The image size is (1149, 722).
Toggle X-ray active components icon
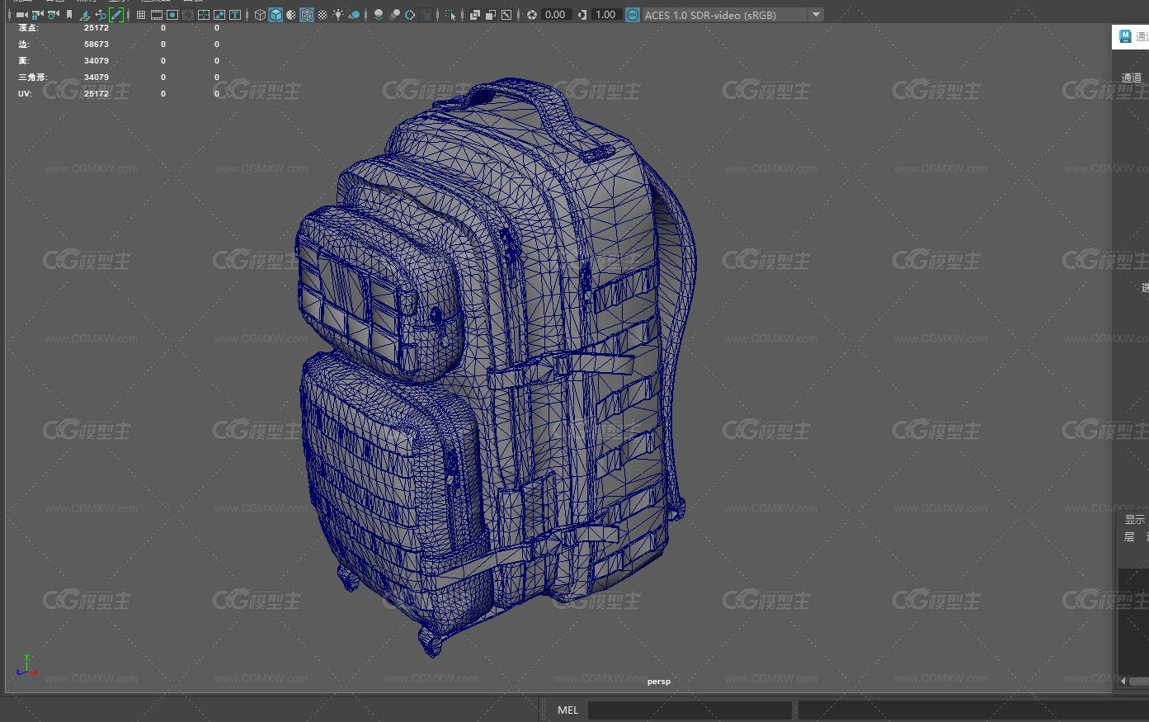(x=490, y=15)
